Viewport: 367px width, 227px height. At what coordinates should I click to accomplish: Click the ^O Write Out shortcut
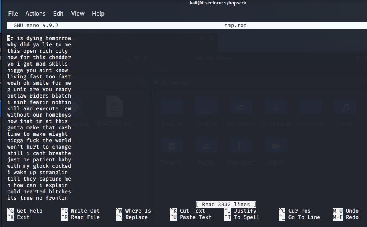[81, 211]
